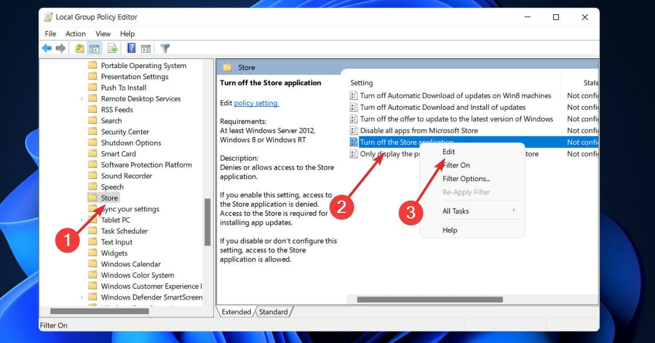655x343 pixels.
Task: Click folder icon next to Widgets
Action: pos(93,253)
